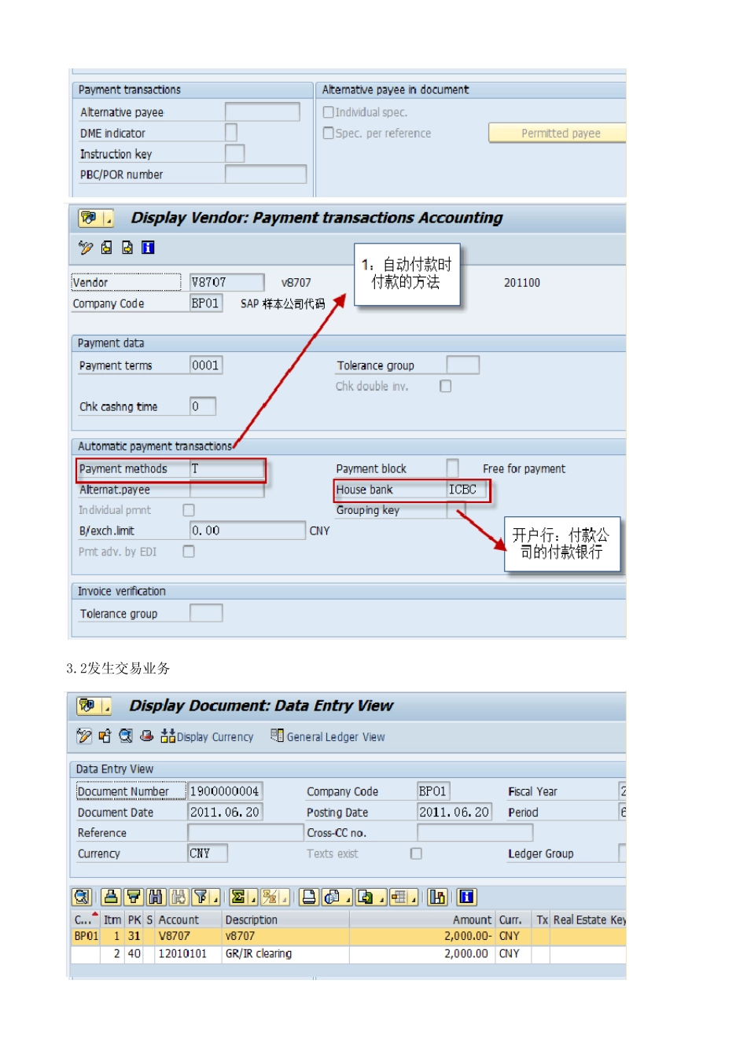
Task: Click the PBC/POR number input field
Action: pyautogui.click(x=266, y=174)
